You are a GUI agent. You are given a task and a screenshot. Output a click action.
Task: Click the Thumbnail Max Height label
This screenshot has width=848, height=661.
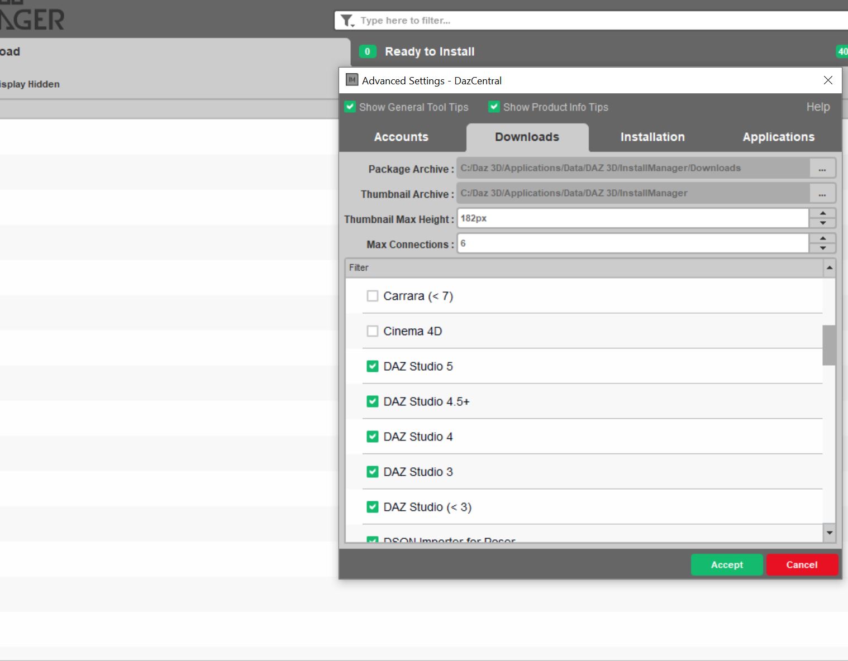click(399, 219)
